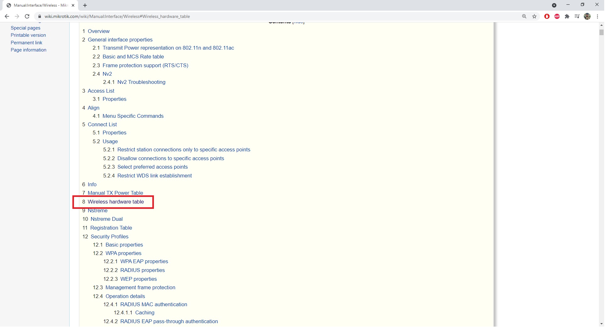Jump to 3 Access List
The width and height of the screenshot is (608, 331).
pos(102,91)
